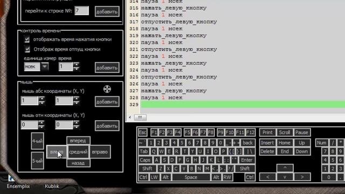The height and width of the screenshot is (194, 345).
Task: Open the 'мсек' unit dropdown
Action: [45, 66]
